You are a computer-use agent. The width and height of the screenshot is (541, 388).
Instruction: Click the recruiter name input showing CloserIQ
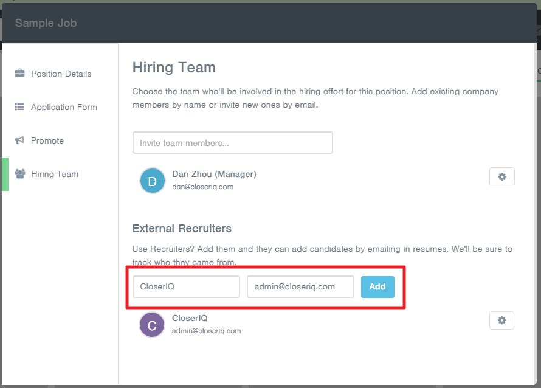(x=186, y=286)
